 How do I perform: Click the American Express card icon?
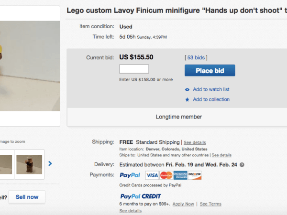coord(180,175)
